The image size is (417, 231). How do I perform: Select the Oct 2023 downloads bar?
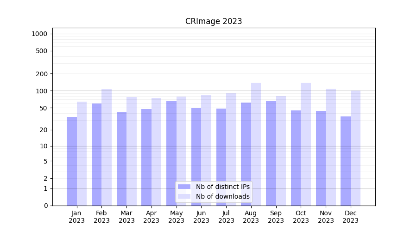coord(306,144)
